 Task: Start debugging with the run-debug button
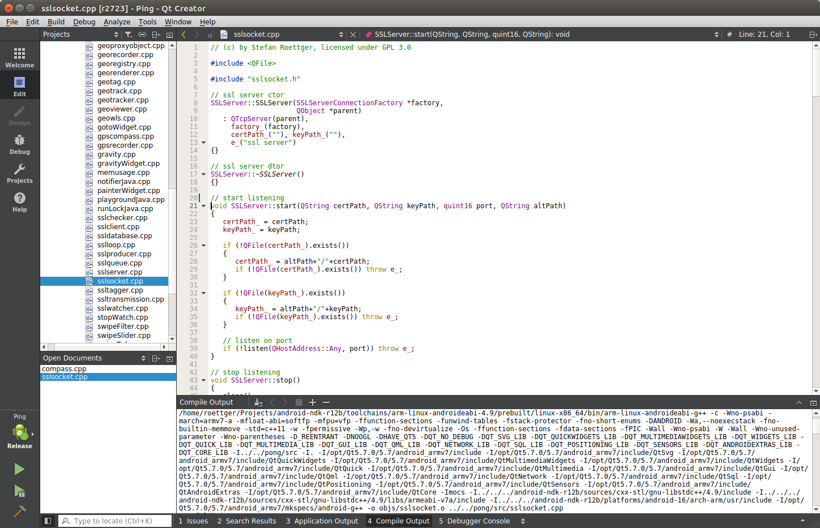[x=19, y=491]
